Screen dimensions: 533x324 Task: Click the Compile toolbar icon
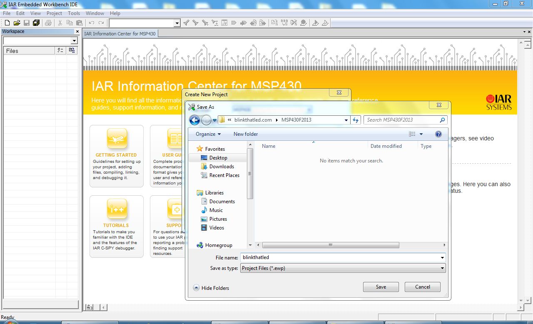(x=274, y=23)
